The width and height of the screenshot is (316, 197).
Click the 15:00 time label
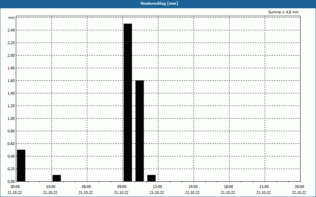194,187
